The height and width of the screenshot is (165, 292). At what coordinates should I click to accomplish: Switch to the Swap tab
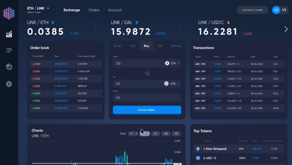pos(117,46)
